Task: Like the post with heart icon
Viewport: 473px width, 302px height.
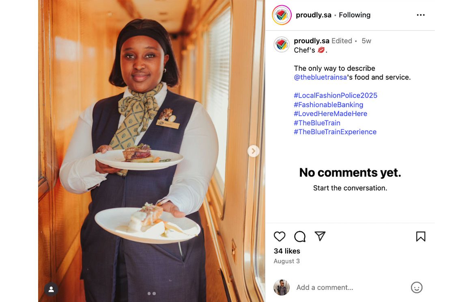Action: coord(279,236)
